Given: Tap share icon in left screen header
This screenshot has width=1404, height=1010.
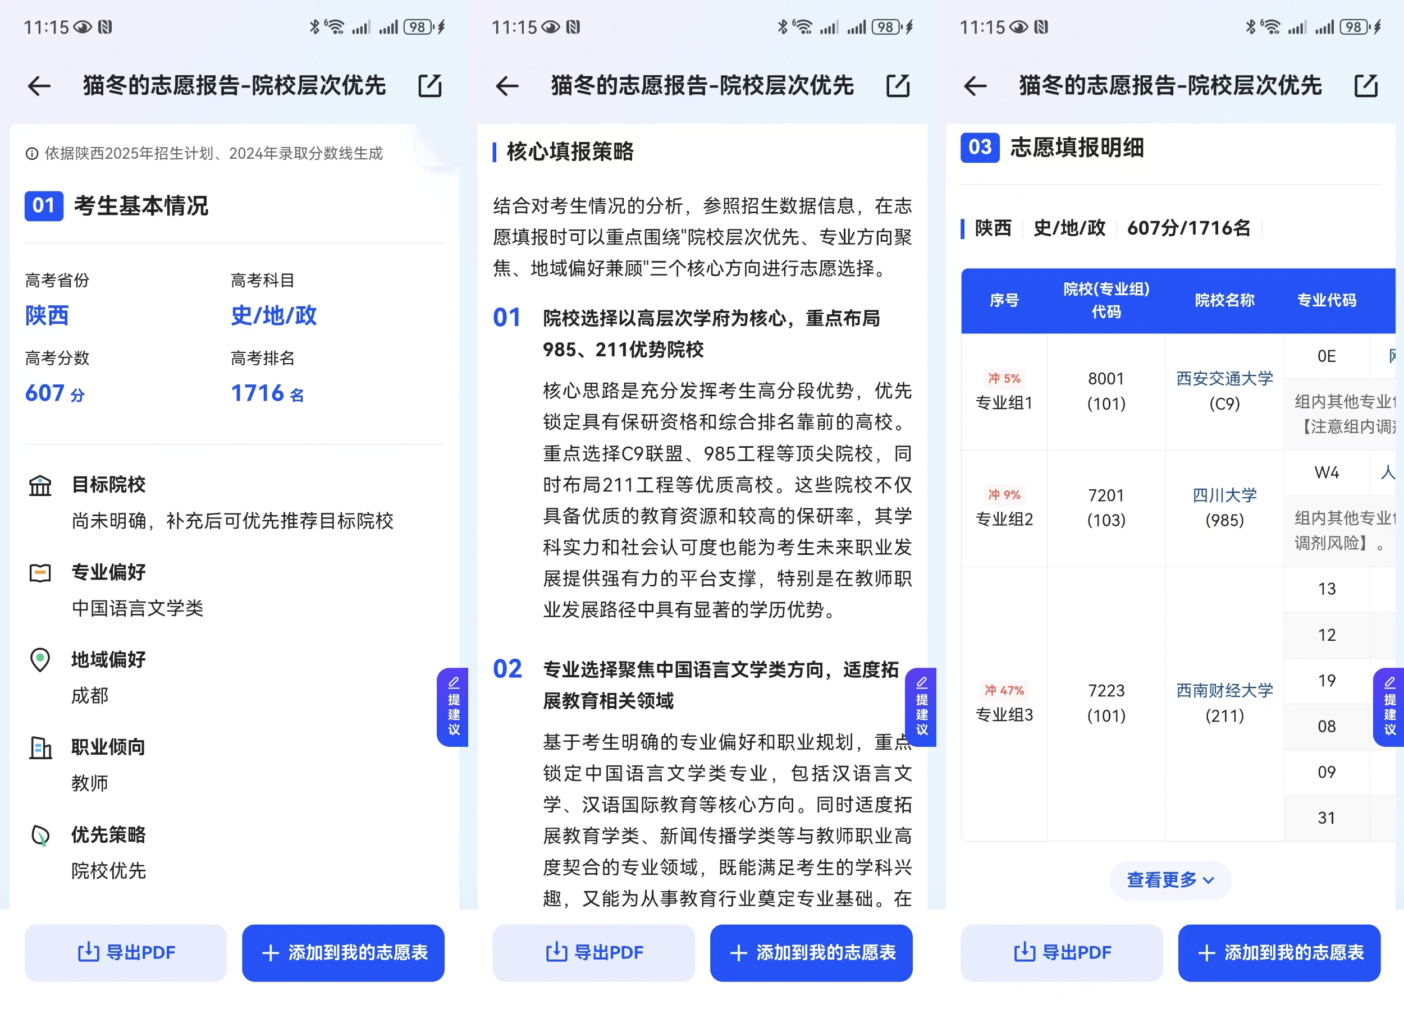Looking at the screenshot, I should point(429,86).
